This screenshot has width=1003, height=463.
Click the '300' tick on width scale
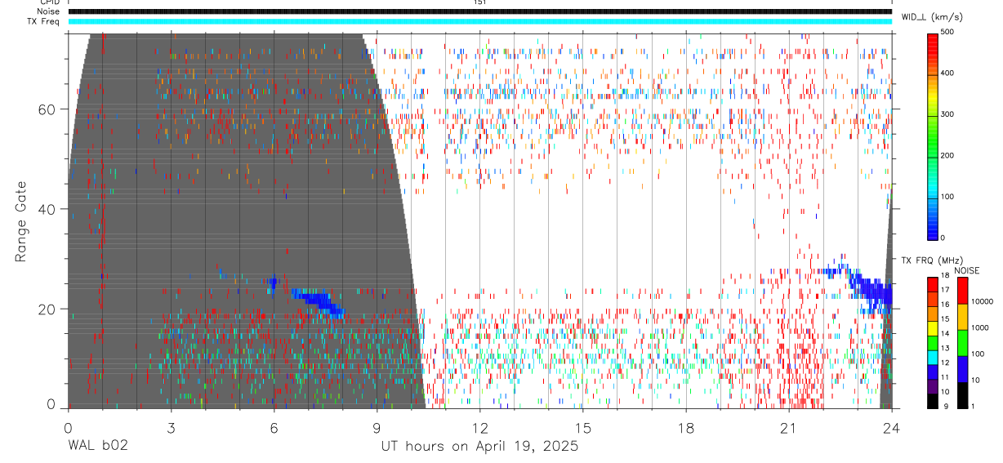(947, 114)
